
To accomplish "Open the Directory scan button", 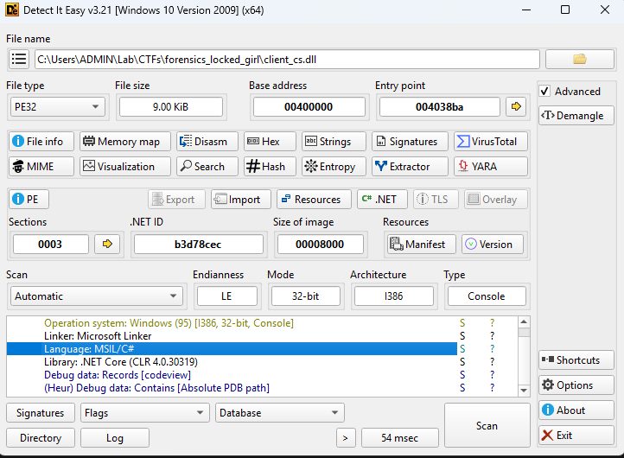I will pos(41,438).
